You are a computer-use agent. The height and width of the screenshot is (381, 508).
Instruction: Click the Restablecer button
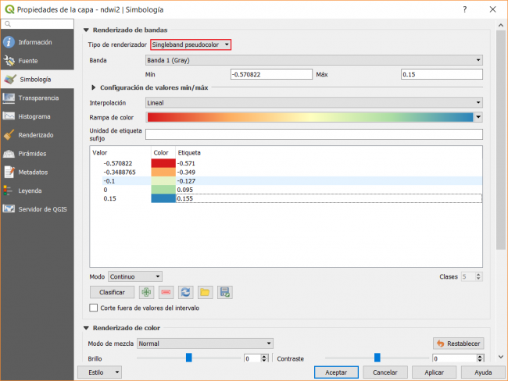pyautogui.click(x=459, y=344)
